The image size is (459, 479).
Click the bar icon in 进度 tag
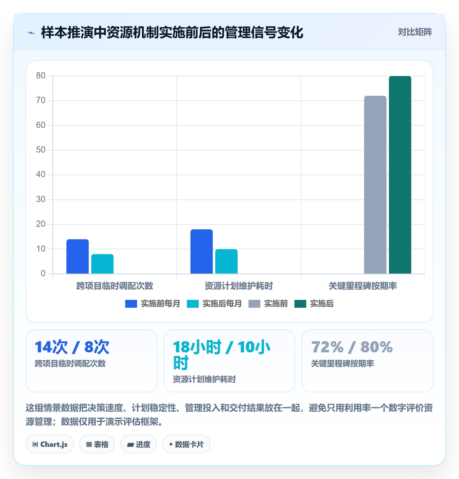130,445
